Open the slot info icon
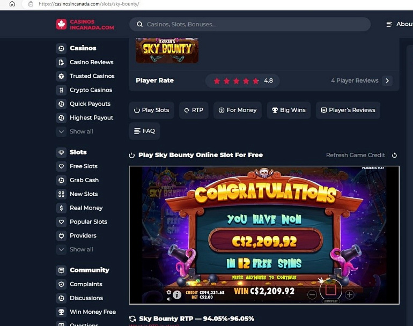Screen dimensions: 413x326 (177, 295)
